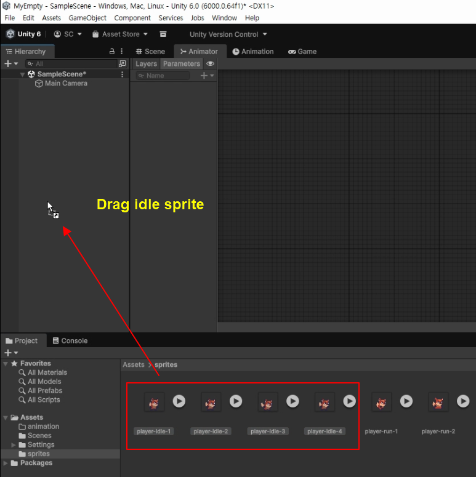Open the GameObject menu
476x477 pixels.
(87, 18)
